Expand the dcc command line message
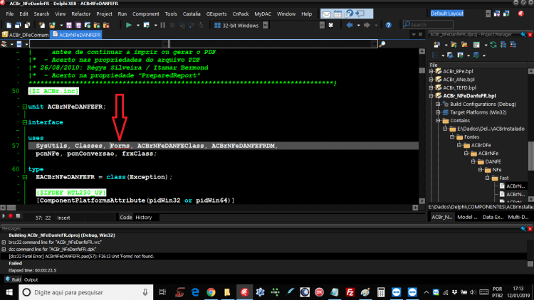534x300 pixels. [4, 250]
